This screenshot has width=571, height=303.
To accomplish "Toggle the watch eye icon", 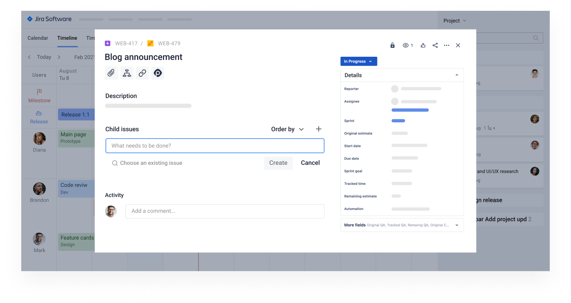I will [406, 46].
